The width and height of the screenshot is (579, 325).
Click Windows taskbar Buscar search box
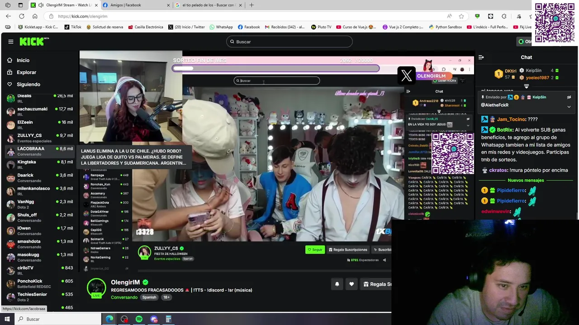[59, 319]
